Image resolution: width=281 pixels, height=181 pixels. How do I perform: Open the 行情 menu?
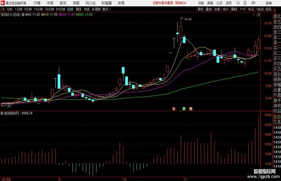(37, 3)
